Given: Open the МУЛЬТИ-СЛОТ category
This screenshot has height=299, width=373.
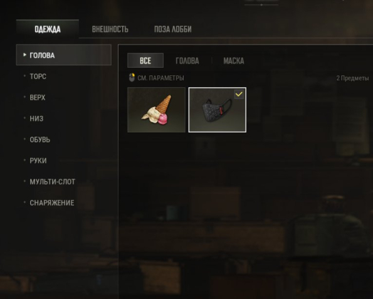Looking at the screenshot, I should pyautogui.click(x=52, y=182).
